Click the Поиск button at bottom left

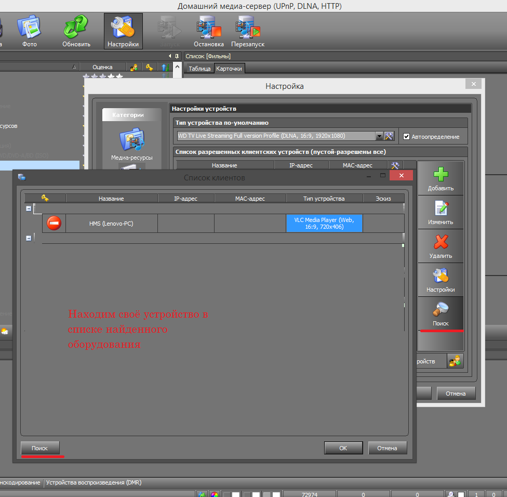tap(40, 448)
